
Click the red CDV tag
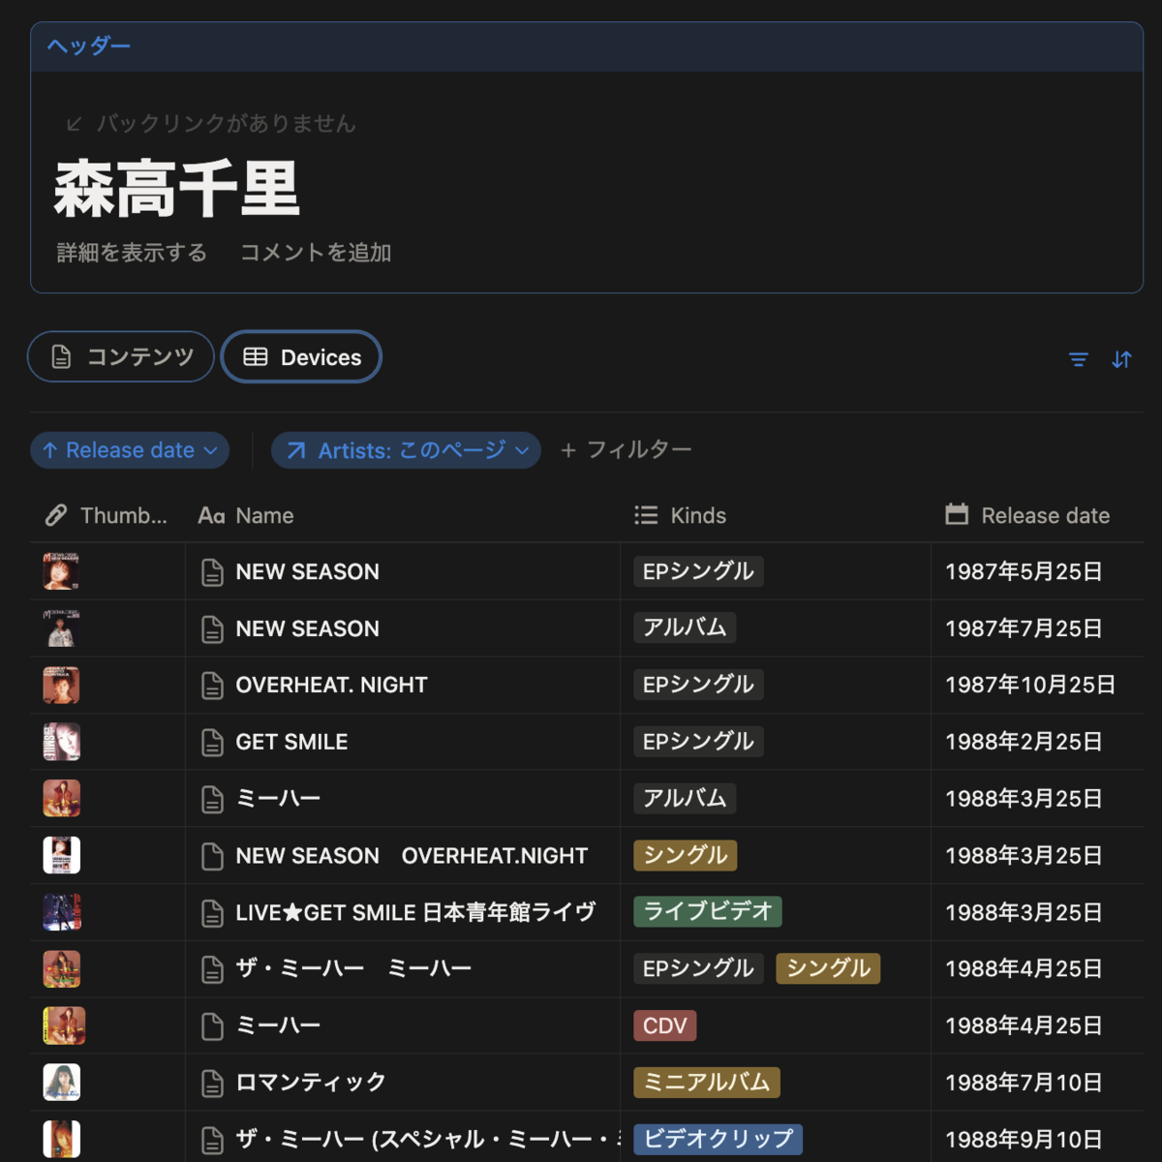click(665, 1025)
